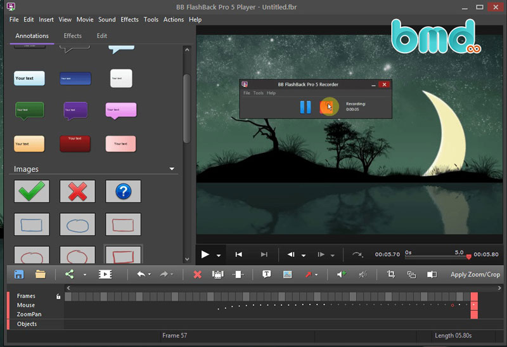Open the Insert menu
The width and height of the screenshot is (507, 347).
(x=46, y=20)
